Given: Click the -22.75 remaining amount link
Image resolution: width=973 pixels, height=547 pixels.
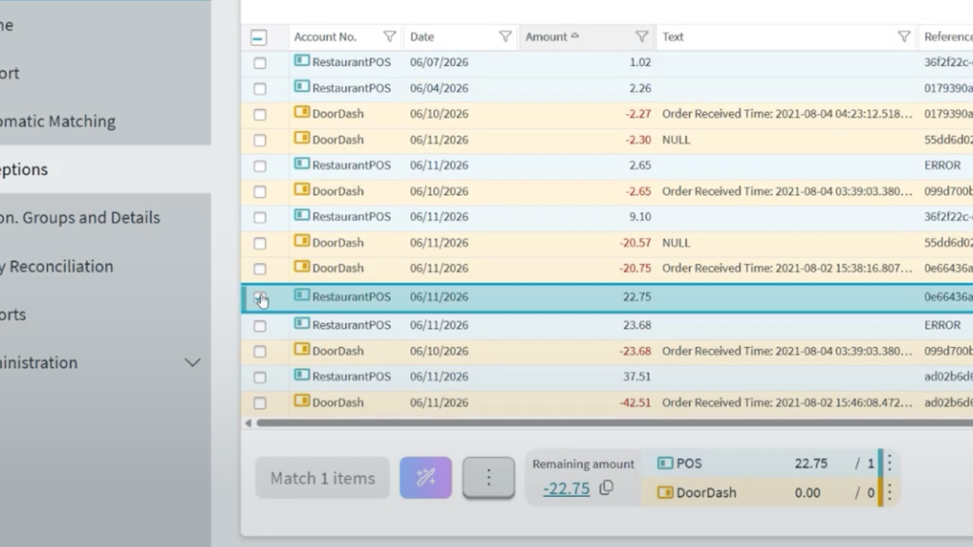Looking at the screenshot, I should pos(566,489).
